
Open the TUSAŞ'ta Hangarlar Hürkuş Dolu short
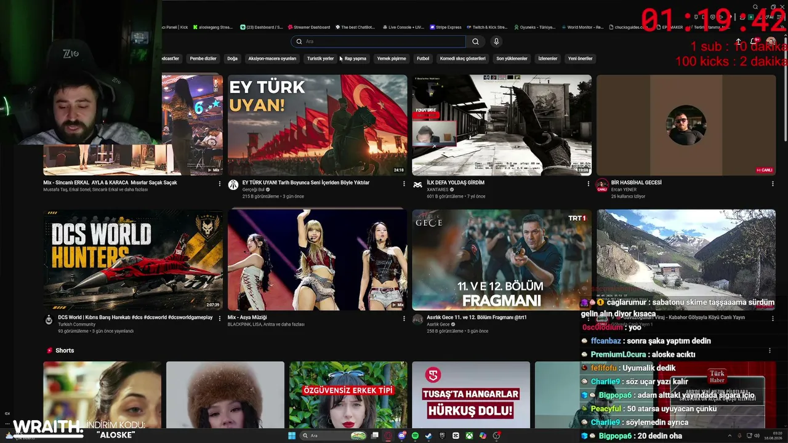[471, 394]
